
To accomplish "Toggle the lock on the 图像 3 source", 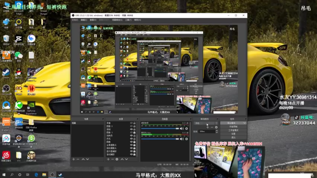I will pyautogui.click(x=134, y=133).
